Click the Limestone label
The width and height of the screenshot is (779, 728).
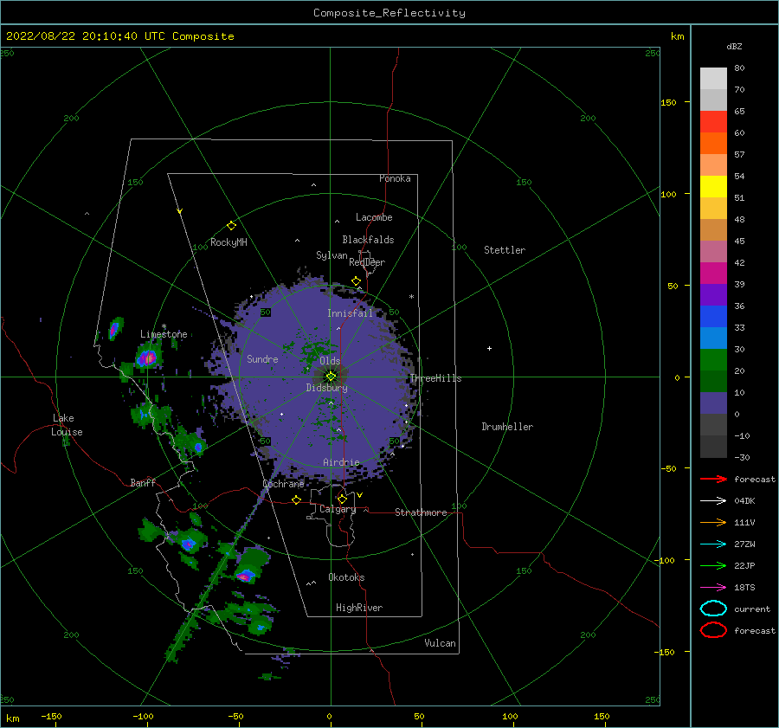[164, 334]
